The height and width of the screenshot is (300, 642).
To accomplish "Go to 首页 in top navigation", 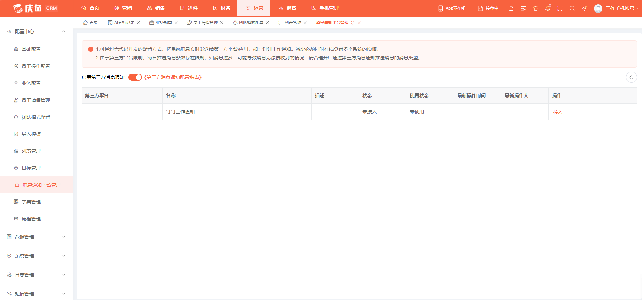I will [x=90, y=8].
